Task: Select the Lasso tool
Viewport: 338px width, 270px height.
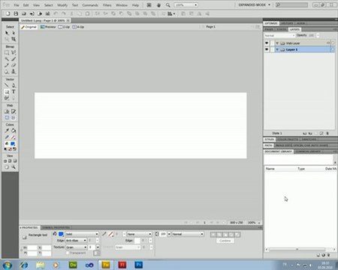Action: tap(14, 52)
